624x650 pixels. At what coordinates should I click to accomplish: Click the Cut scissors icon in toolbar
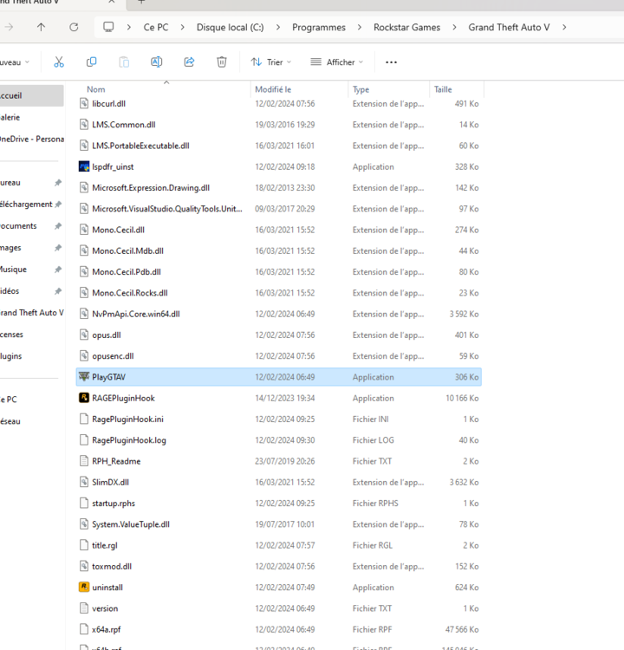[x=59, y=62]
